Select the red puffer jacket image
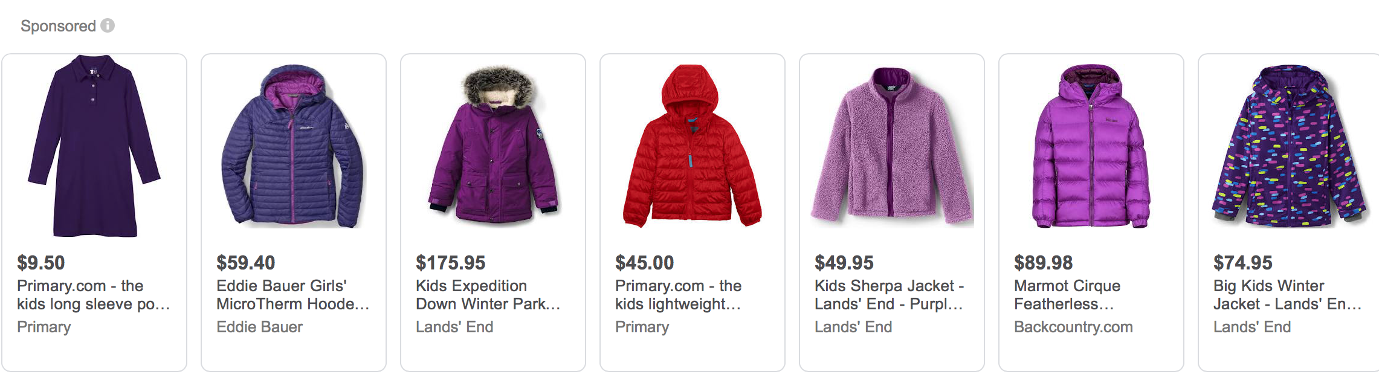The height and width of the screenshot is (377, 1379). click(x=693, y=146)
